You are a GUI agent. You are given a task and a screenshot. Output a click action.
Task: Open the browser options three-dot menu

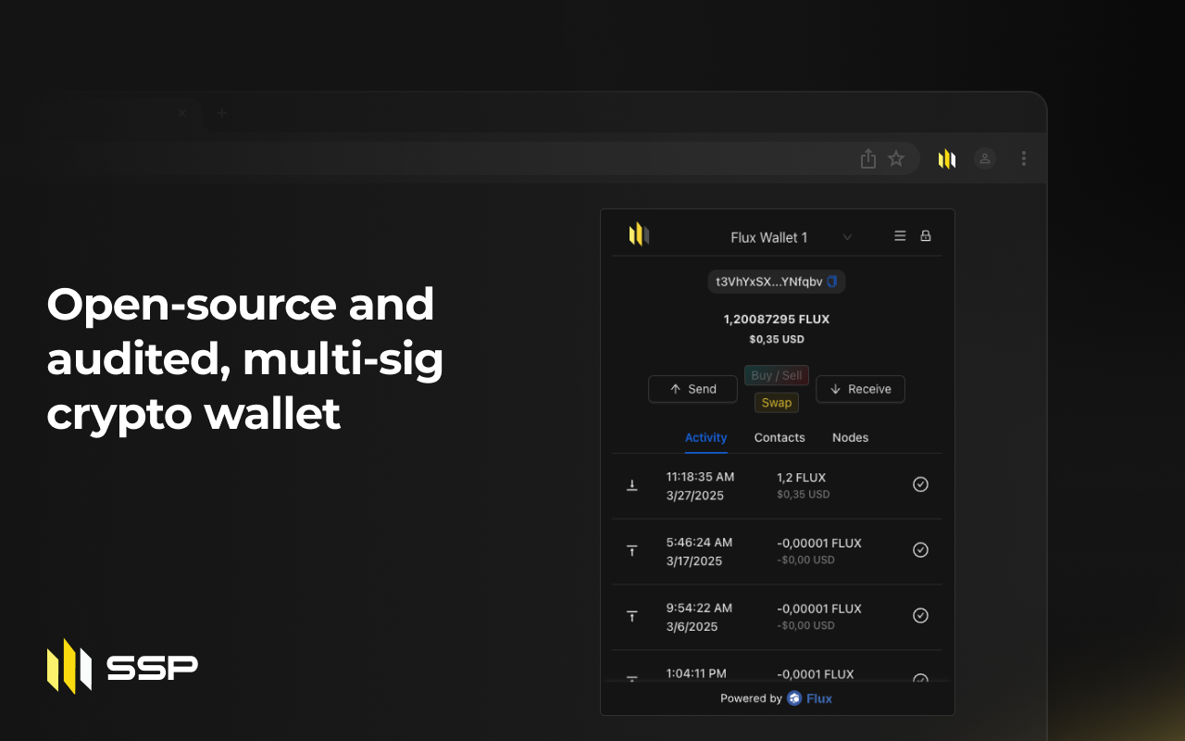click(1024, 158)
